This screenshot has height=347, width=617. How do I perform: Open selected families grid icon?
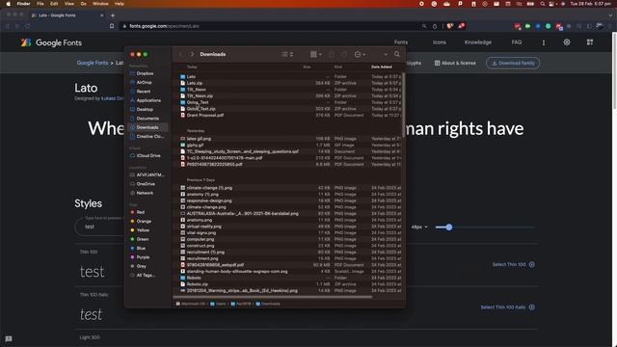tap(589, 42)
